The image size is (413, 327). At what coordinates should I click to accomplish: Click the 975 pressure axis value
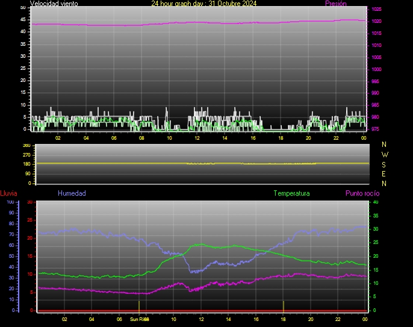click(x=375, y=129)
